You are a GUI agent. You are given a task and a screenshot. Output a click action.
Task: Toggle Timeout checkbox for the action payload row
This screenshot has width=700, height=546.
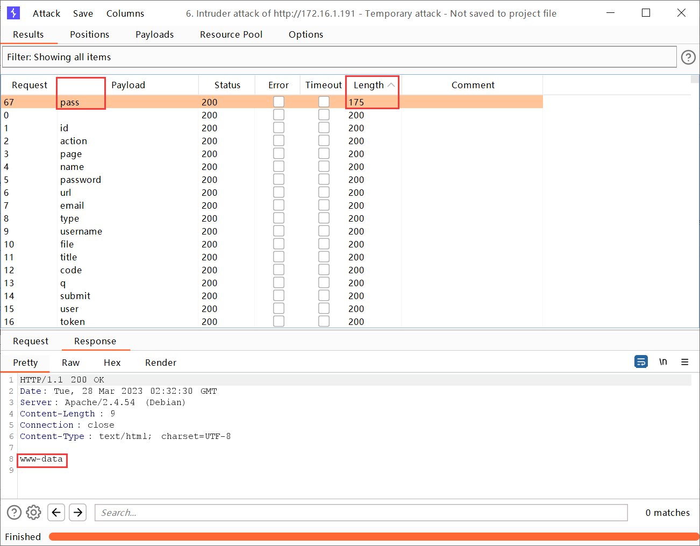[324, 140]
